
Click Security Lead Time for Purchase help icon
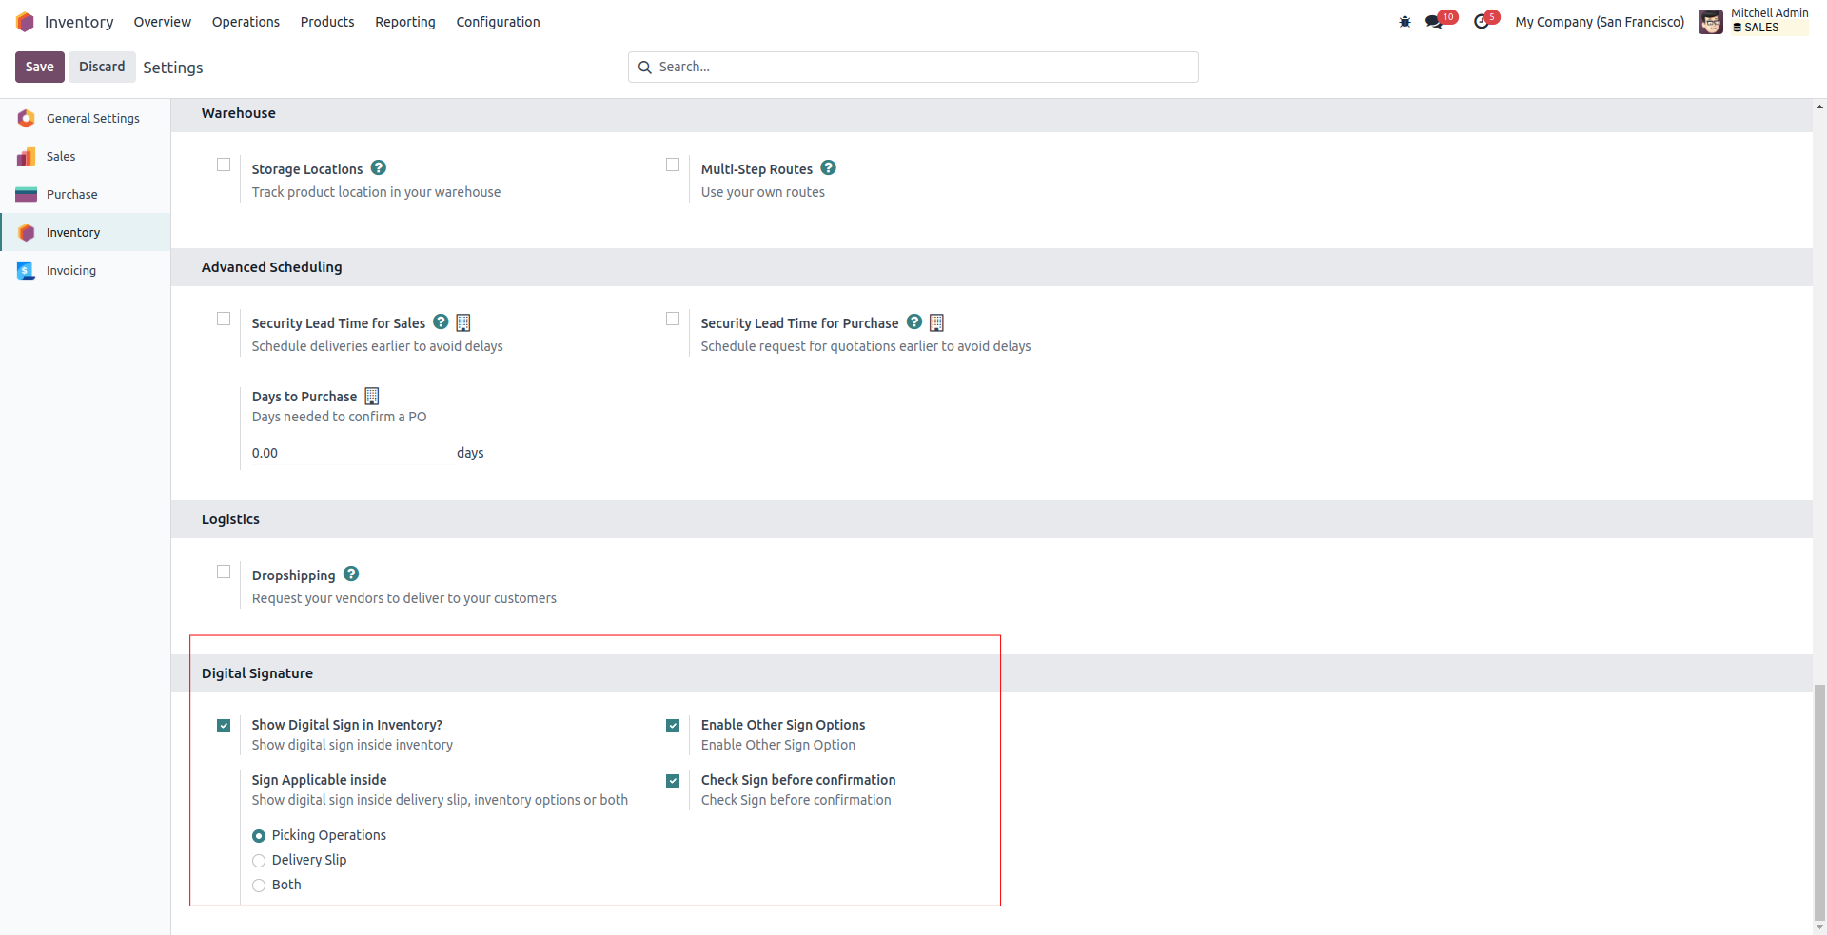coord(914,322)
